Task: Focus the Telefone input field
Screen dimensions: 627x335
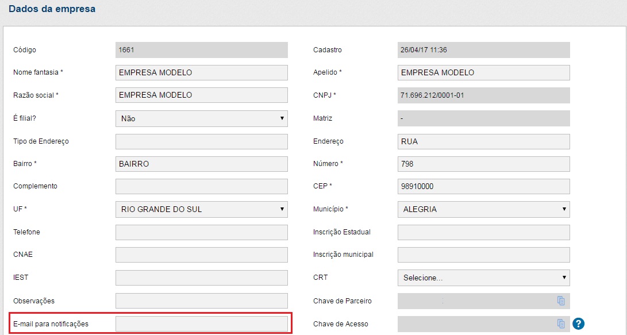Action: pos(201,232)
